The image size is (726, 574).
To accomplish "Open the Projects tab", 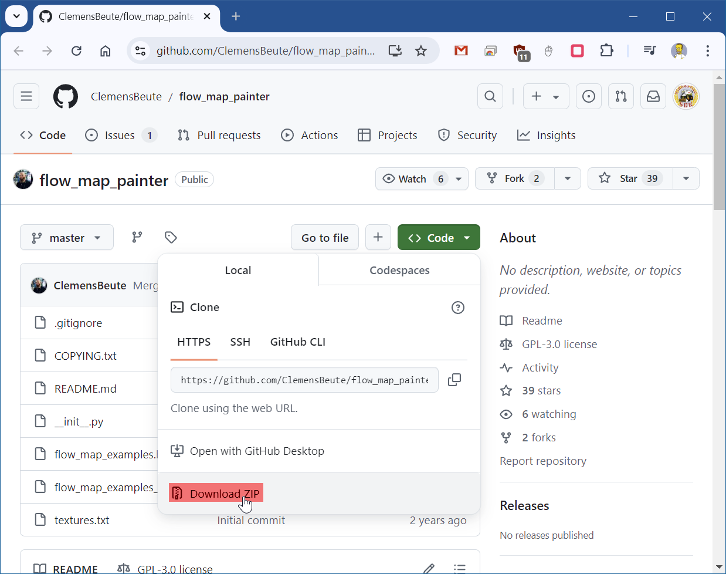I will pos(388,135).
